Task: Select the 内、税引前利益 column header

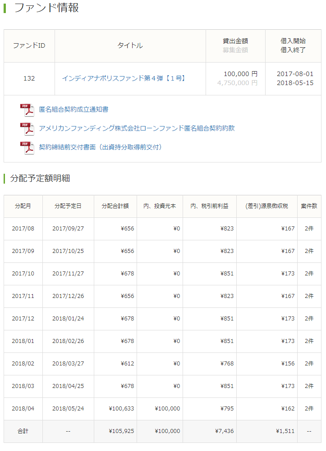Action: coord(209,206)
